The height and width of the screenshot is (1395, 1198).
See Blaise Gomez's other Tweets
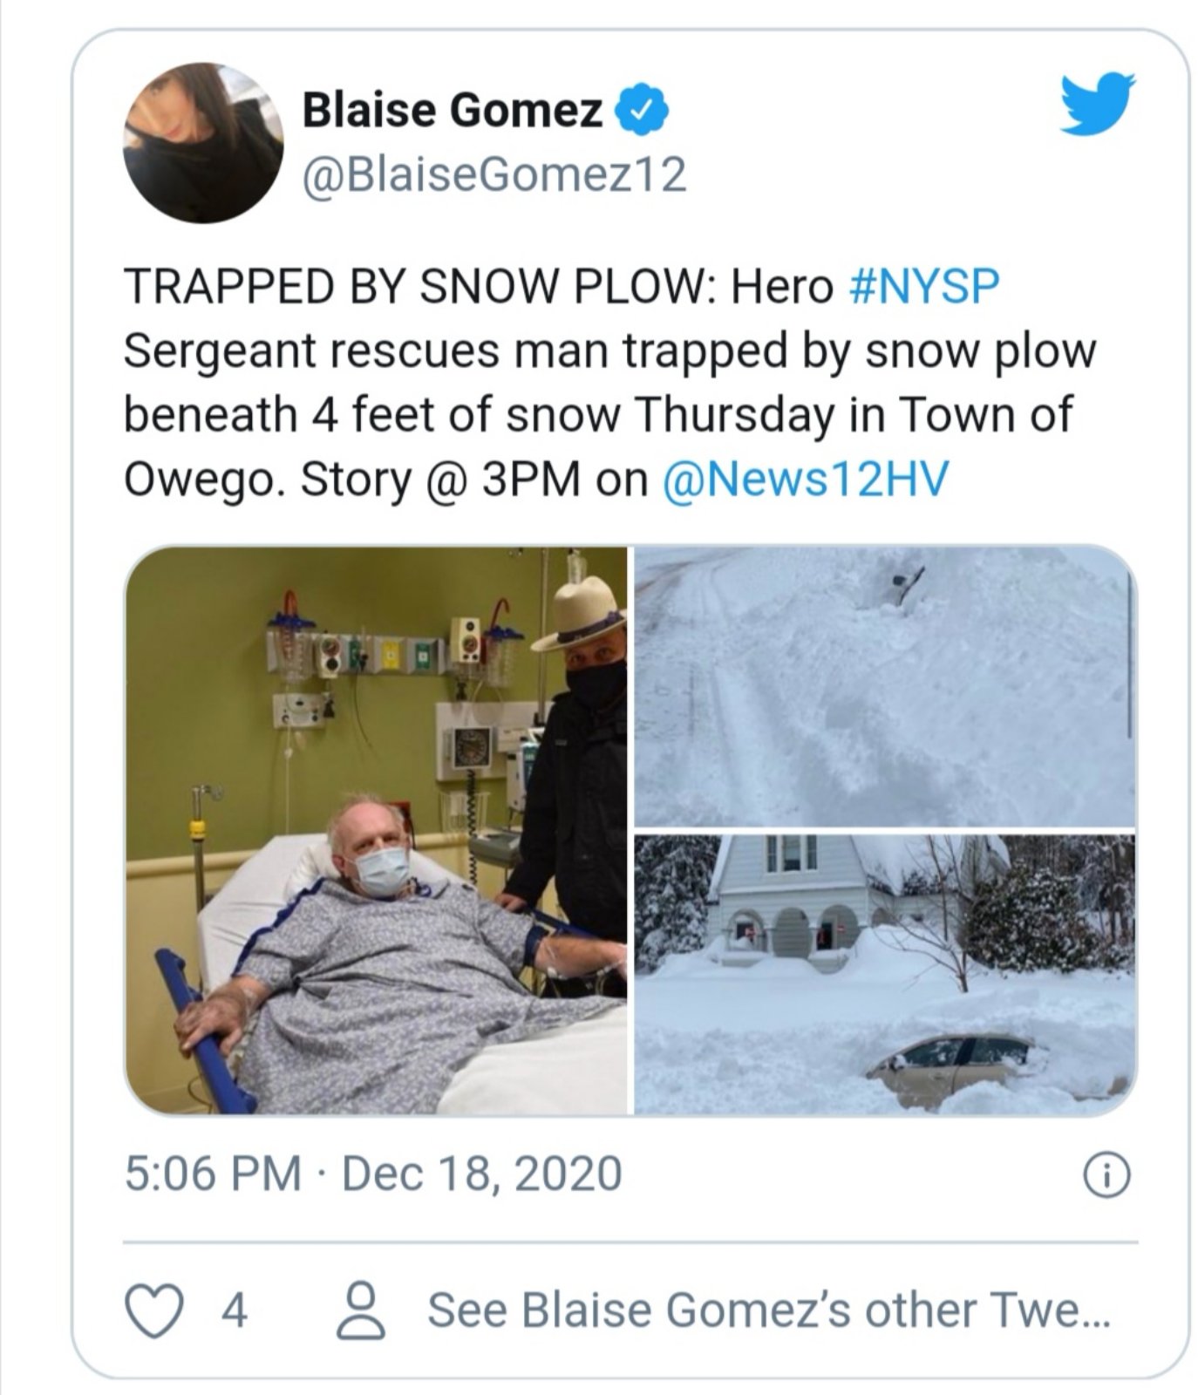pyautogui.click(x=769, y=1310)
